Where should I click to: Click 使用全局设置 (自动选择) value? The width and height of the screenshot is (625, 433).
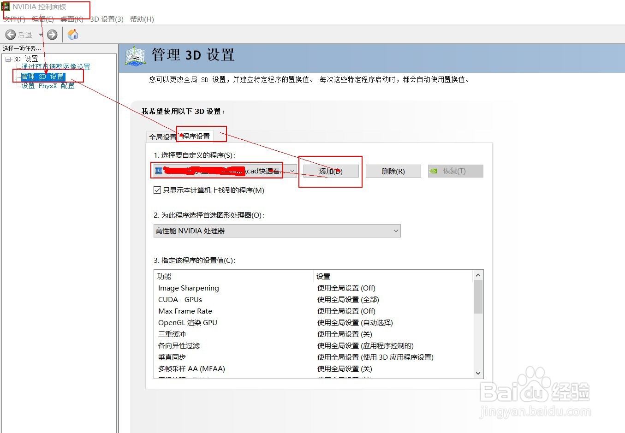pyautogui.click(x=355, y=323)
